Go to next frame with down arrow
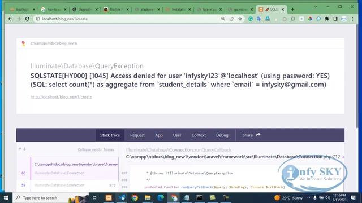 pyautogui.click(x=24, y=149)
